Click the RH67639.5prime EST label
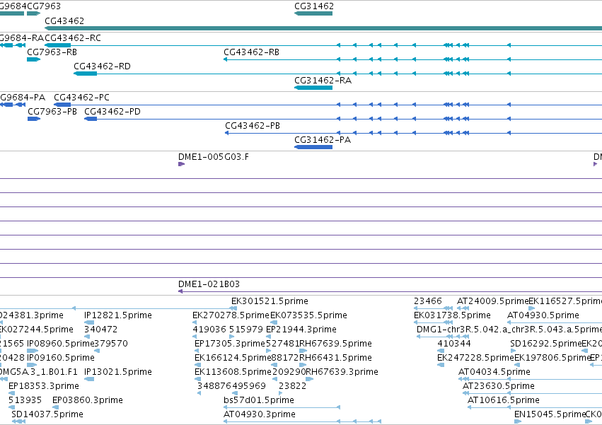The image size is (602, 425). pyautogui.click(x=335, y=344)
